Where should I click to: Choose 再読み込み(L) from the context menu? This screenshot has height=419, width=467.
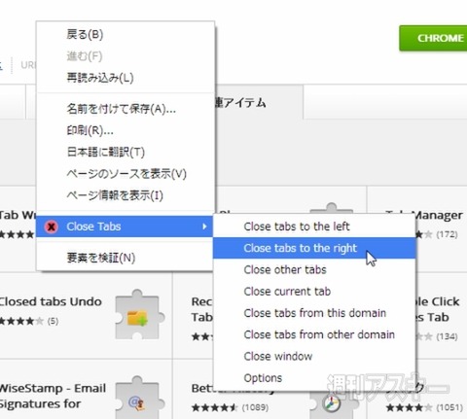[126, 78]
